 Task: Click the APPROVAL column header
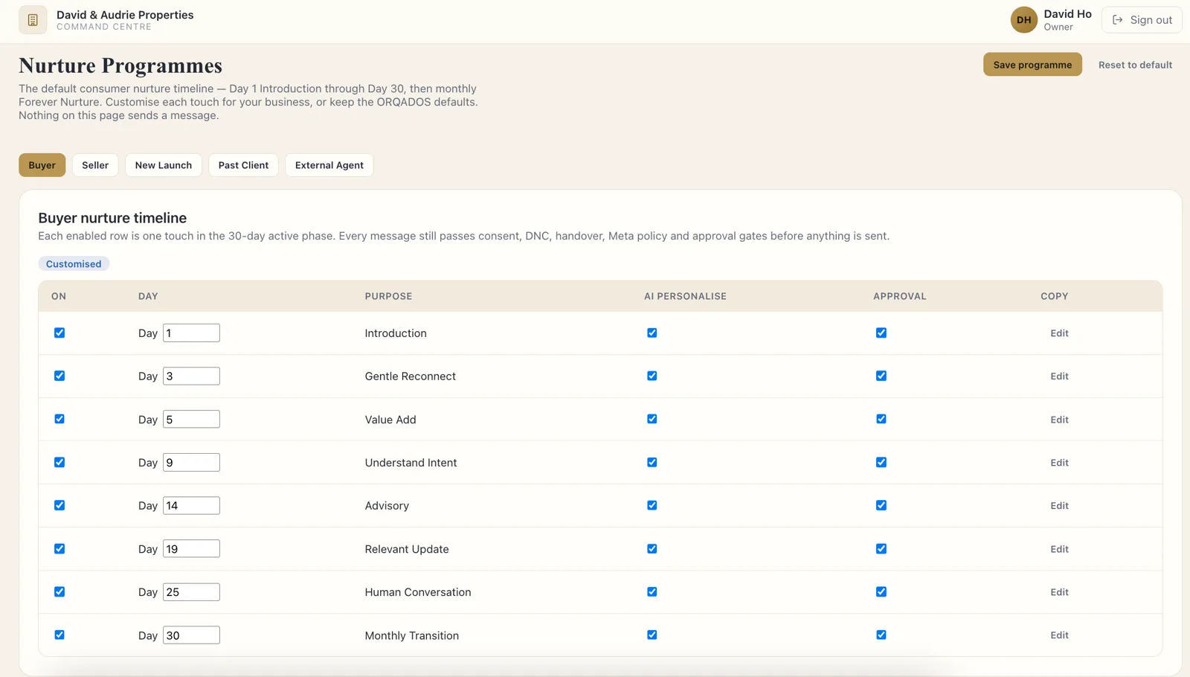(x=900, y=296)
